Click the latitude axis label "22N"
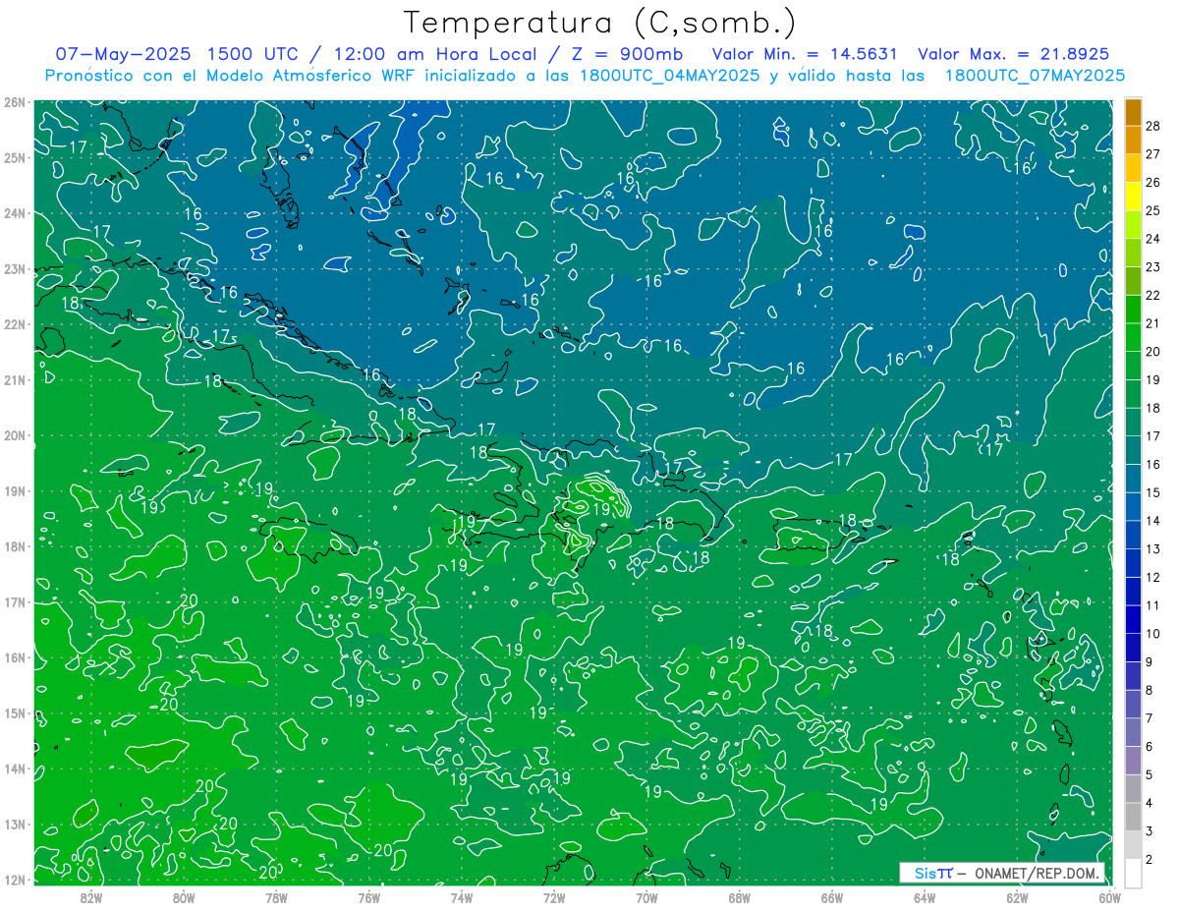The width and height of the screenshot is (1179, 911). click(x=15, y=324)
